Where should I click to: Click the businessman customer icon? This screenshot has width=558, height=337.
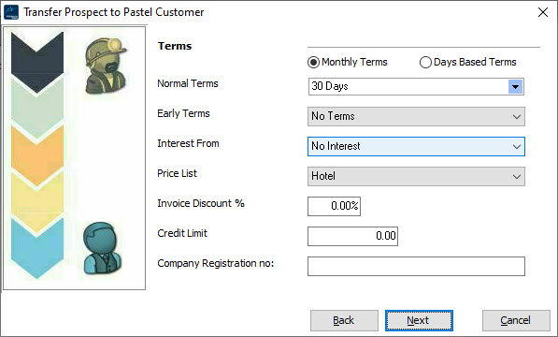102,249
